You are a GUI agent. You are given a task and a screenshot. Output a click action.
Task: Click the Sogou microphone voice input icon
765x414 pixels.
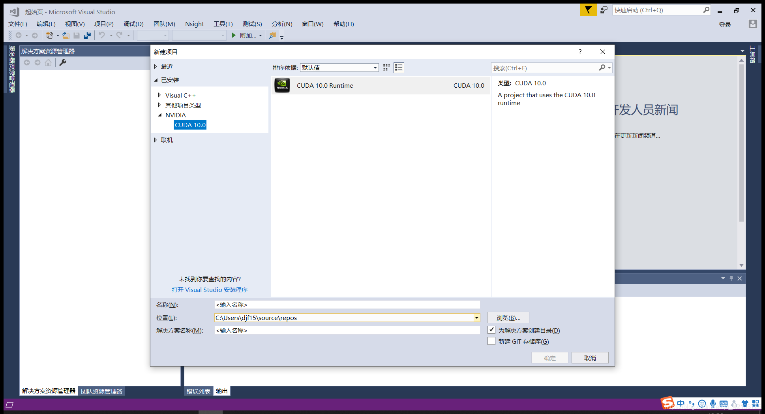pos(713,403)
